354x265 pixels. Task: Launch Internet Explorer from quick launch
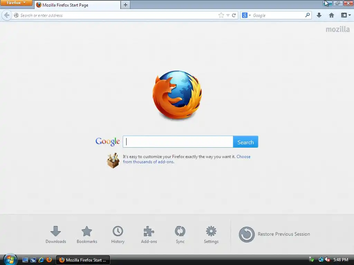point(41,260)
